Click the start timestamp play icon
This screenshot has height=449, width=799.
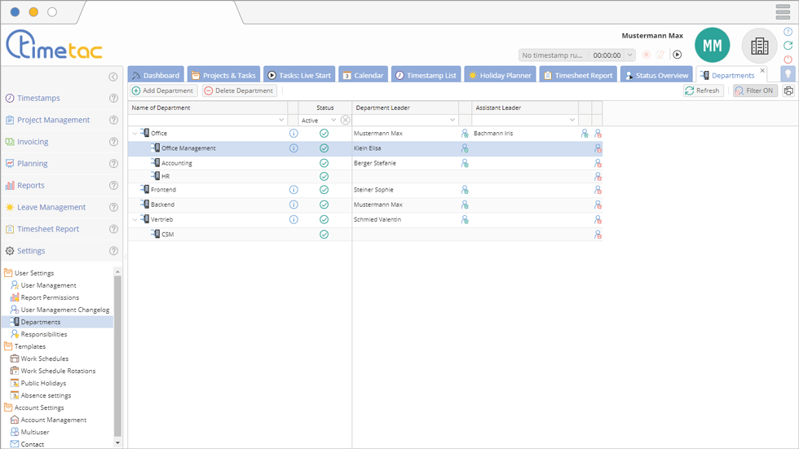pyautogui.click(x=677, y=55)
